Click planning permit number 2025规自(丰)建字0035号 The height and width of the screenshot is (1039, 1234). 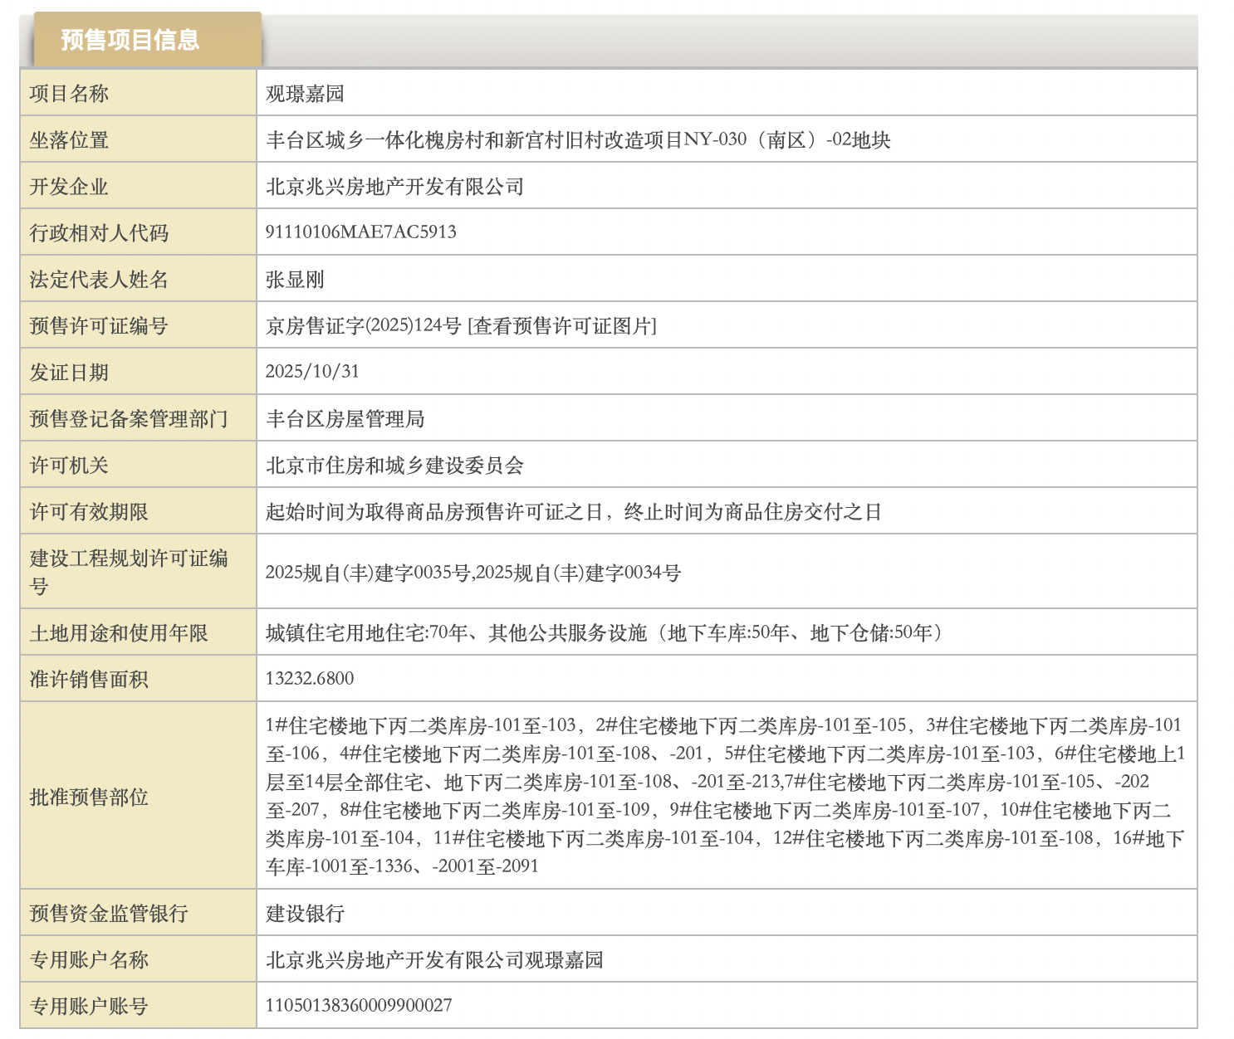click(368, 573)
